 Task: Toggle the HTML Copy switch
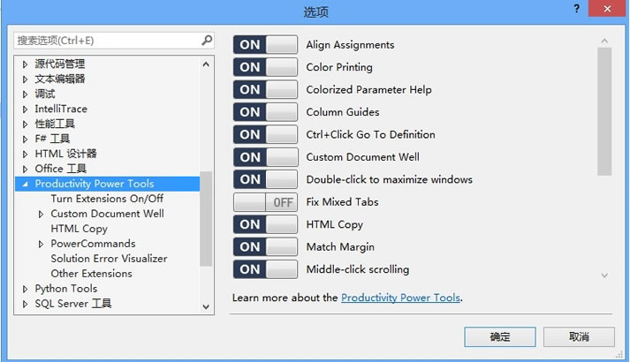point(265,224)
